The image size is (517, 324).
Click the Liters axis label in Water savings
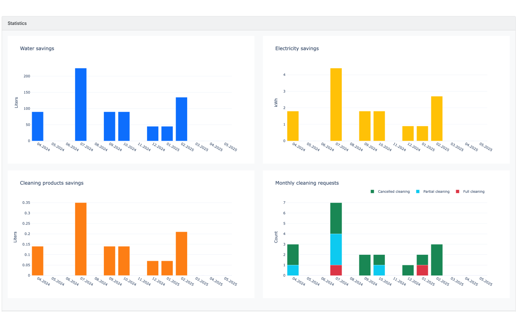tap(16, 103)
